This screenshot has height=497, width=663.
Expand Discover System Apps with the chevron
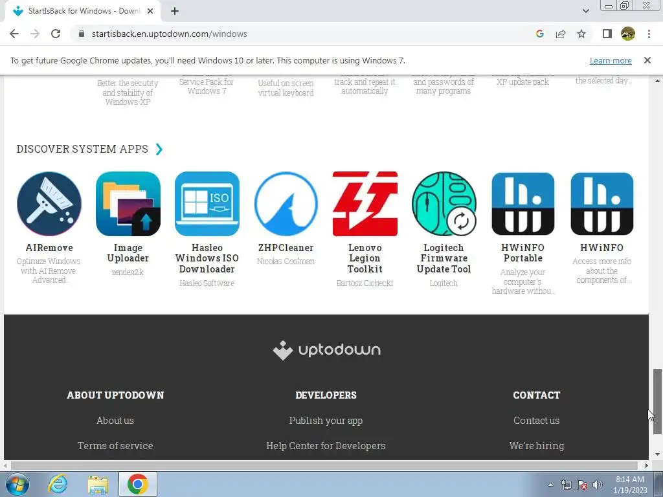(159, 149)
